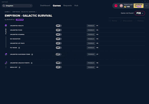Click Toggle button for No Radiation
The width and height of the screenshot is (149, 104).
(x=91, y=39)
